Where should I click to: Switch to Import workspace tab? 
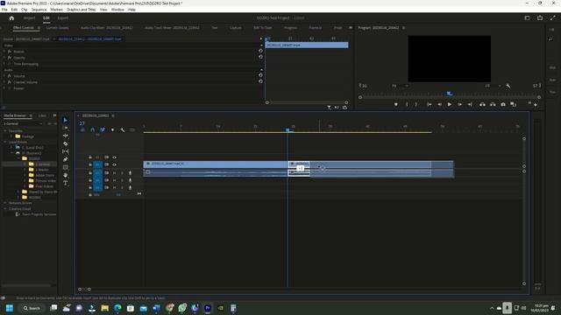[29, 17]
